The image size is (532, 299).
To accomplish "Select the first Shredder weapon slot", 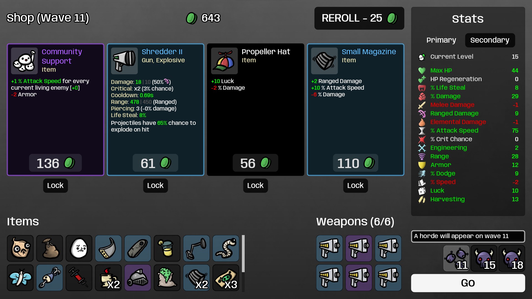I will [329, 248].
